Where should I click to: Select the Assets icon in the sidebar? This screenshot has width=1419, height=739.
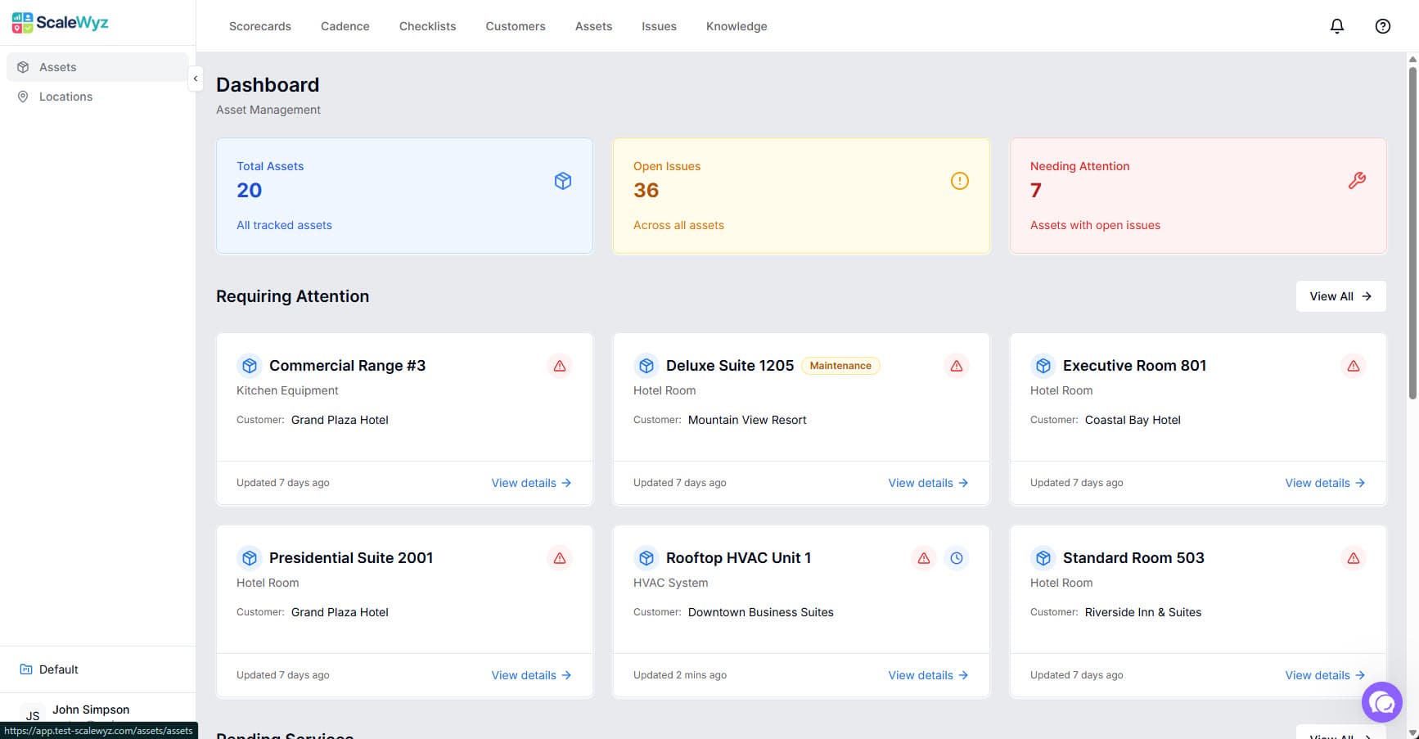point(23,67)
